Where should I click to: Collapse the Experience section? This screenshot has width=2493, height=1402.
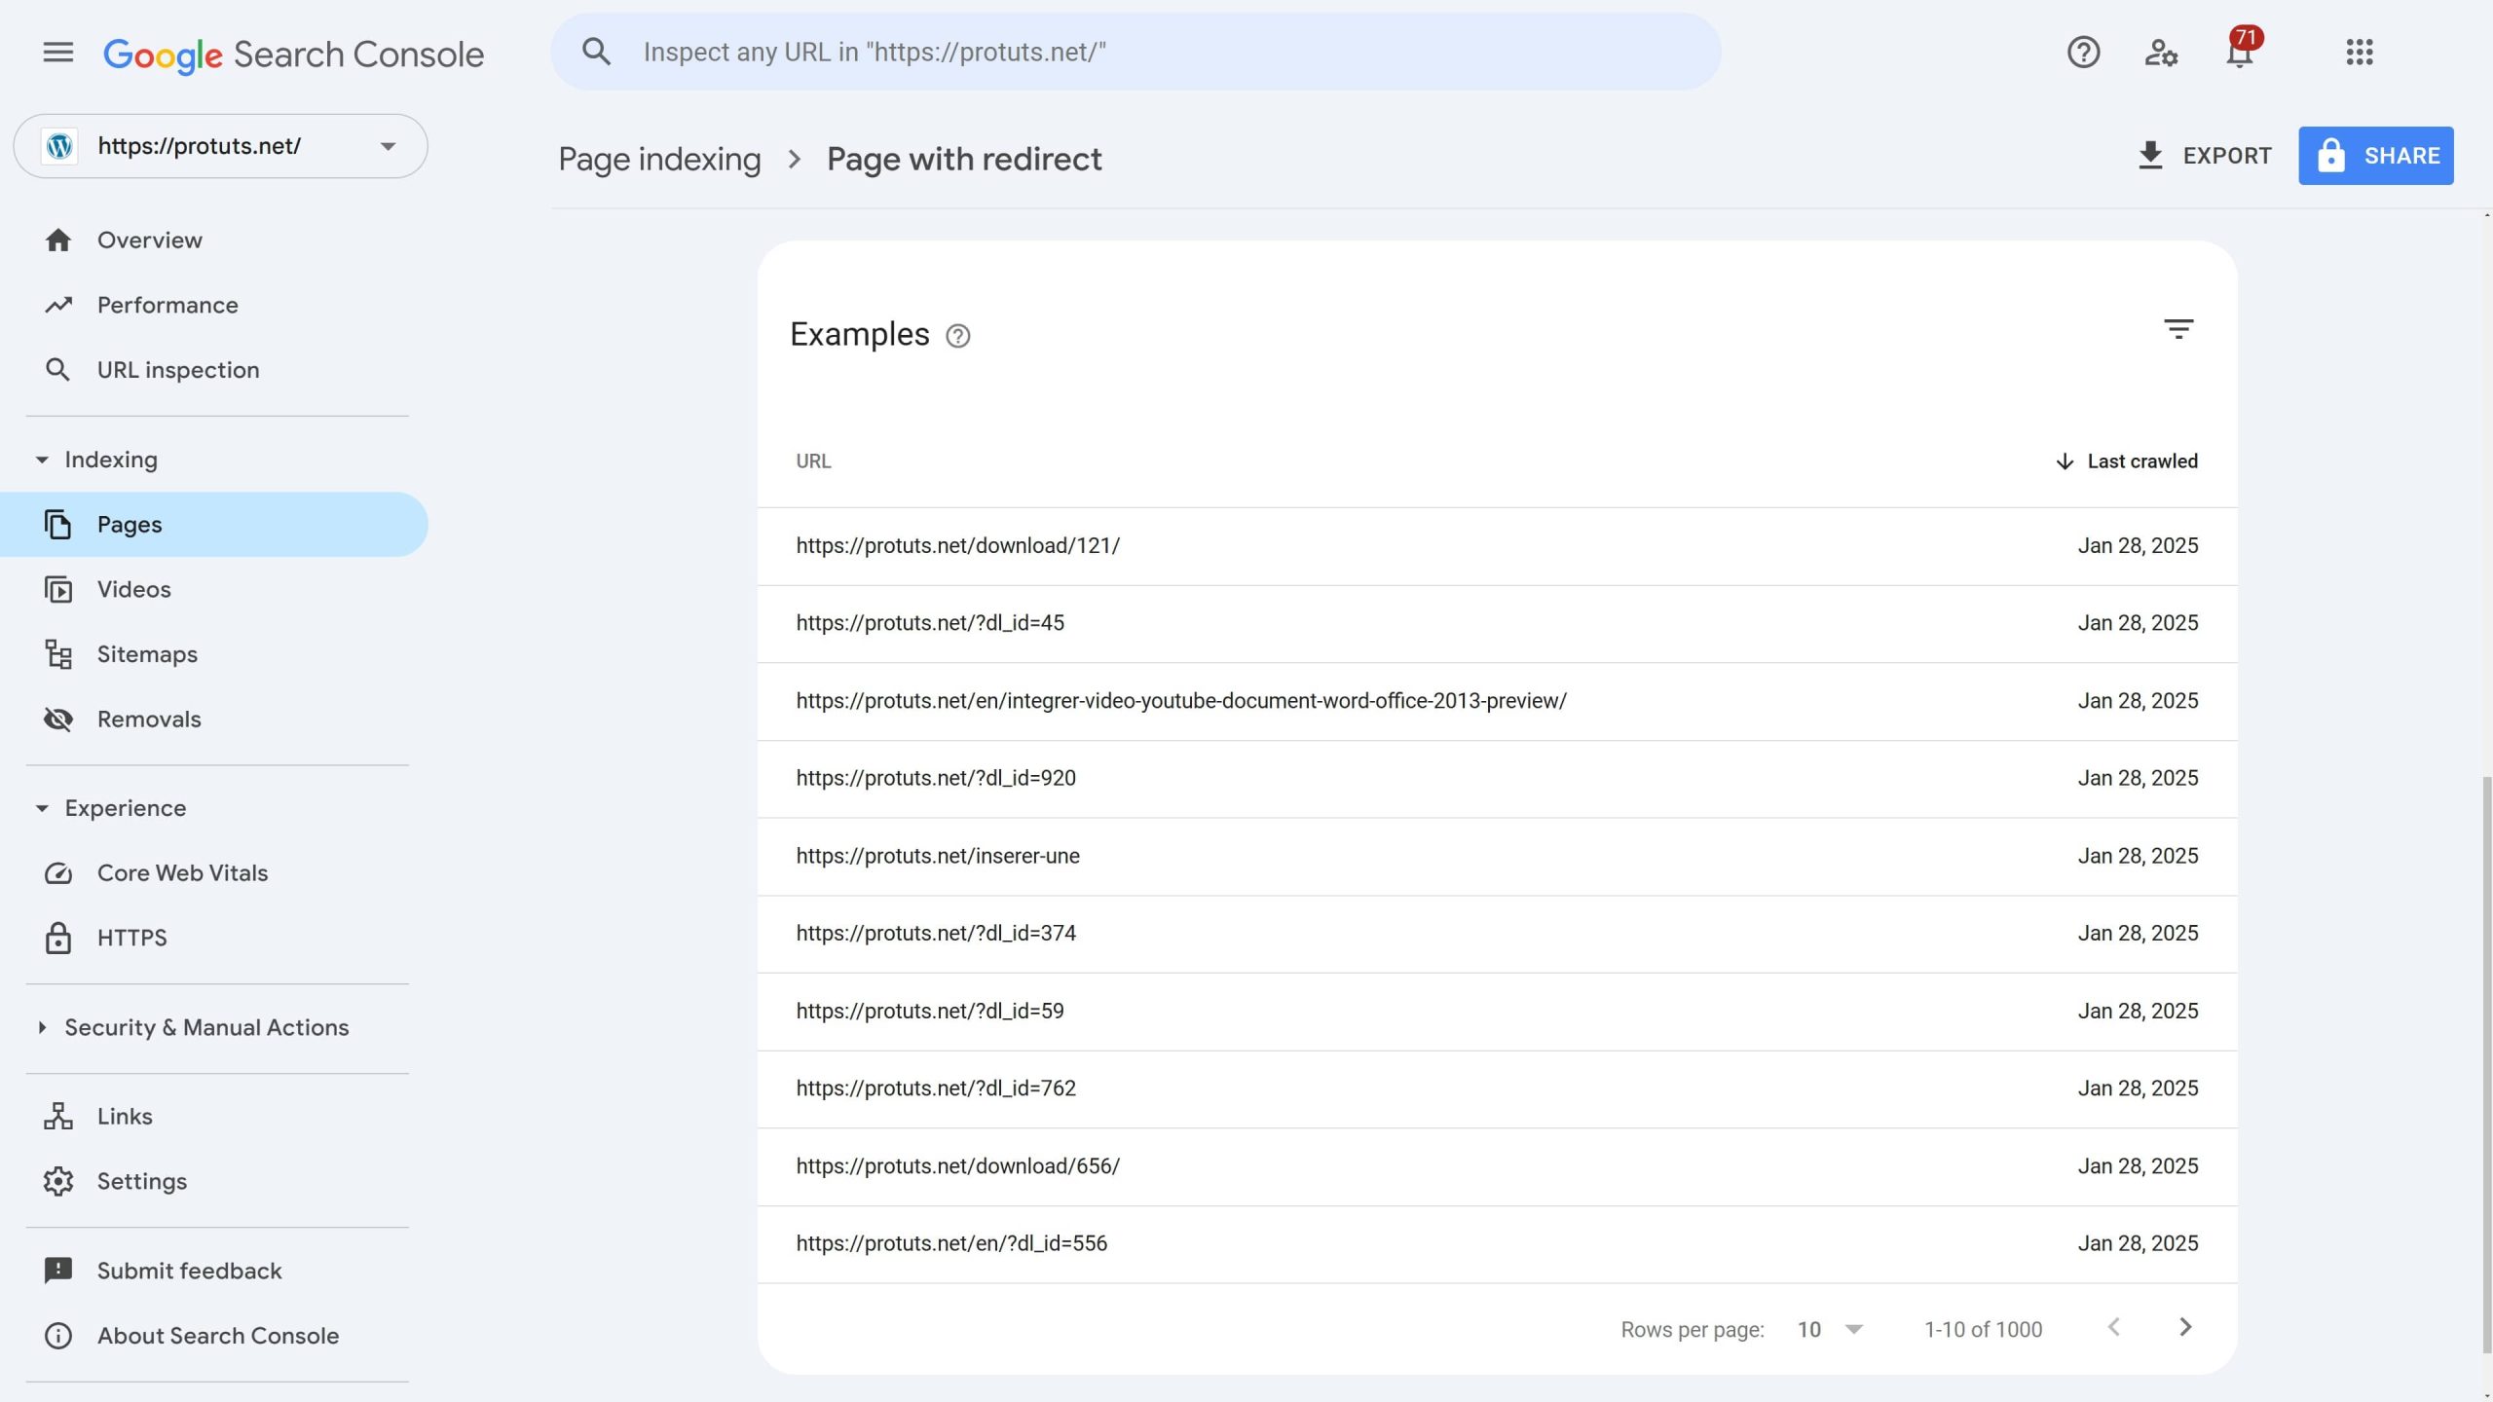pyautogui.click(x=43, y=808)
